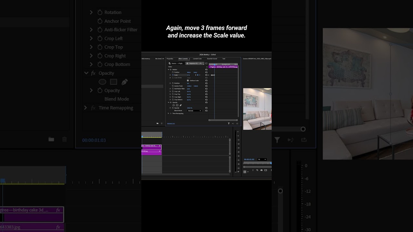The height and width of the screenshot is (232, 413).
Task: Toggle the Scale animation stopwatch
Action: 173,75
